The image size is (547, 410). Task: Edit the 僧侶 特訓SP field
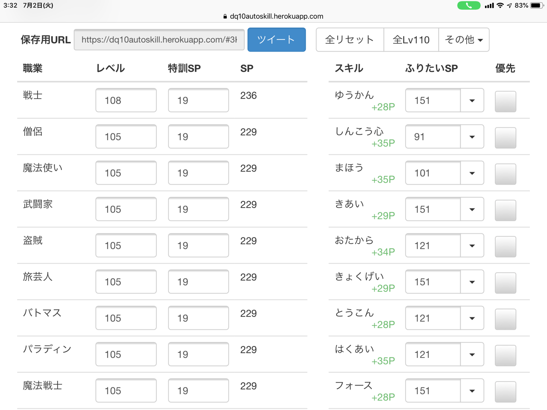198,137
